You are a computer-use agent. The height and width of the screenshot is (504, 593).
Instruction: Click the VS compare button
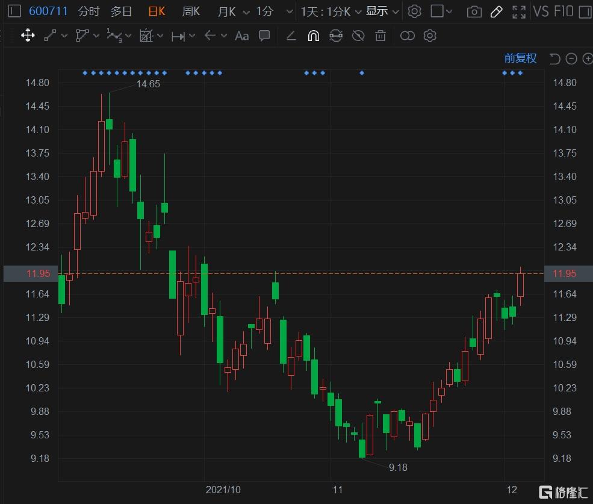point(541,11)
